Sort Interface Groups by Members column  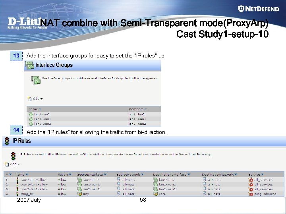(137, 109)
